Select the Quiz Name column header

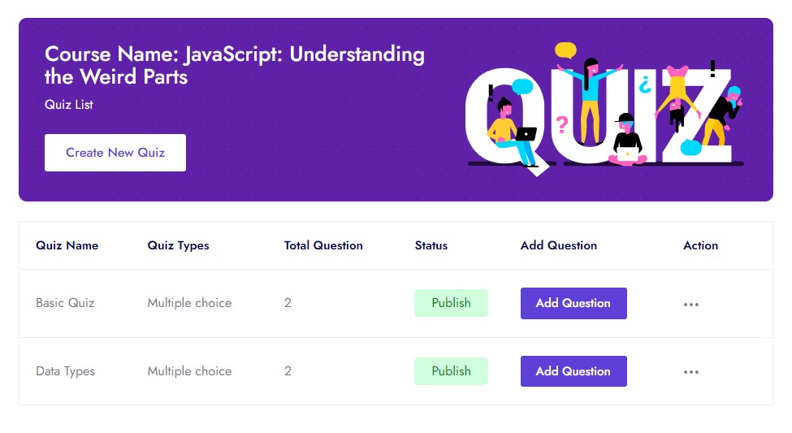(67, 245)
